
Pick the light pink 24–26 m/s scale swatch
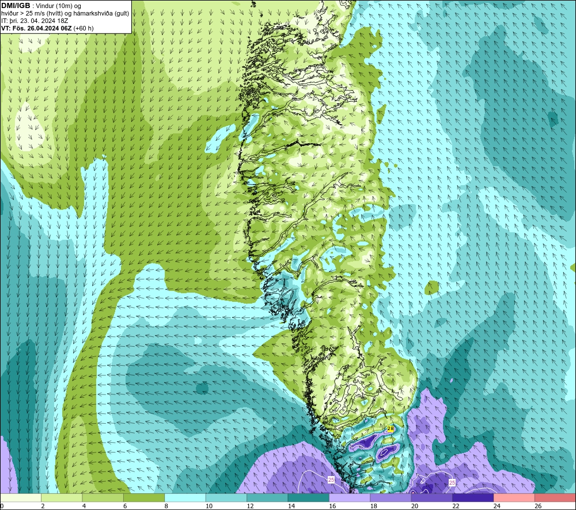pyautogui.click(x=514, y=497)
